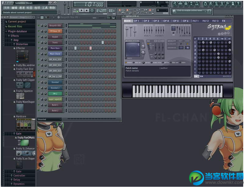Toggle mute LED for Main Chord channel
The width and height of the screenshot is (244, 188).
tap(39, 54)
